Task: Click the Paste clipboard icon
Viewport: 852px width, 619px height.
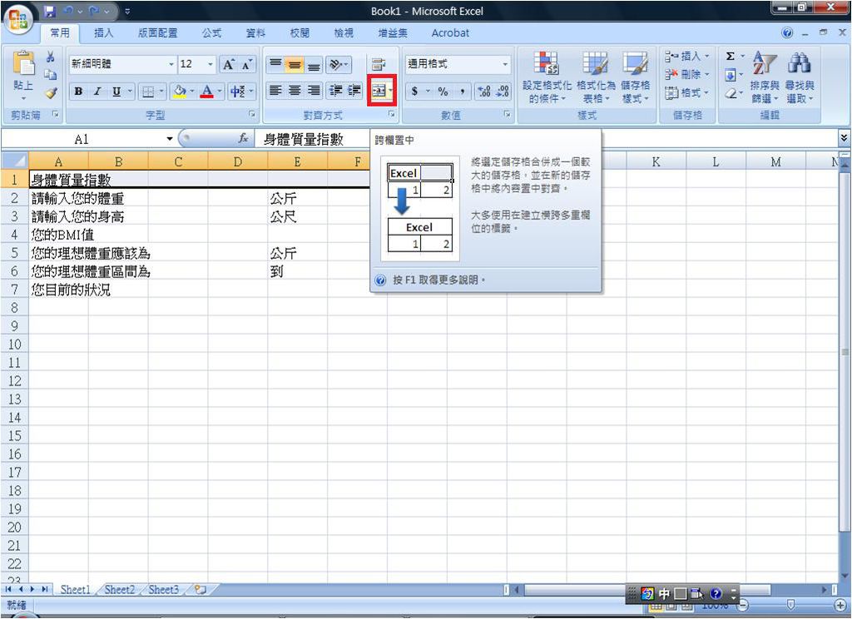Action: 22,64
